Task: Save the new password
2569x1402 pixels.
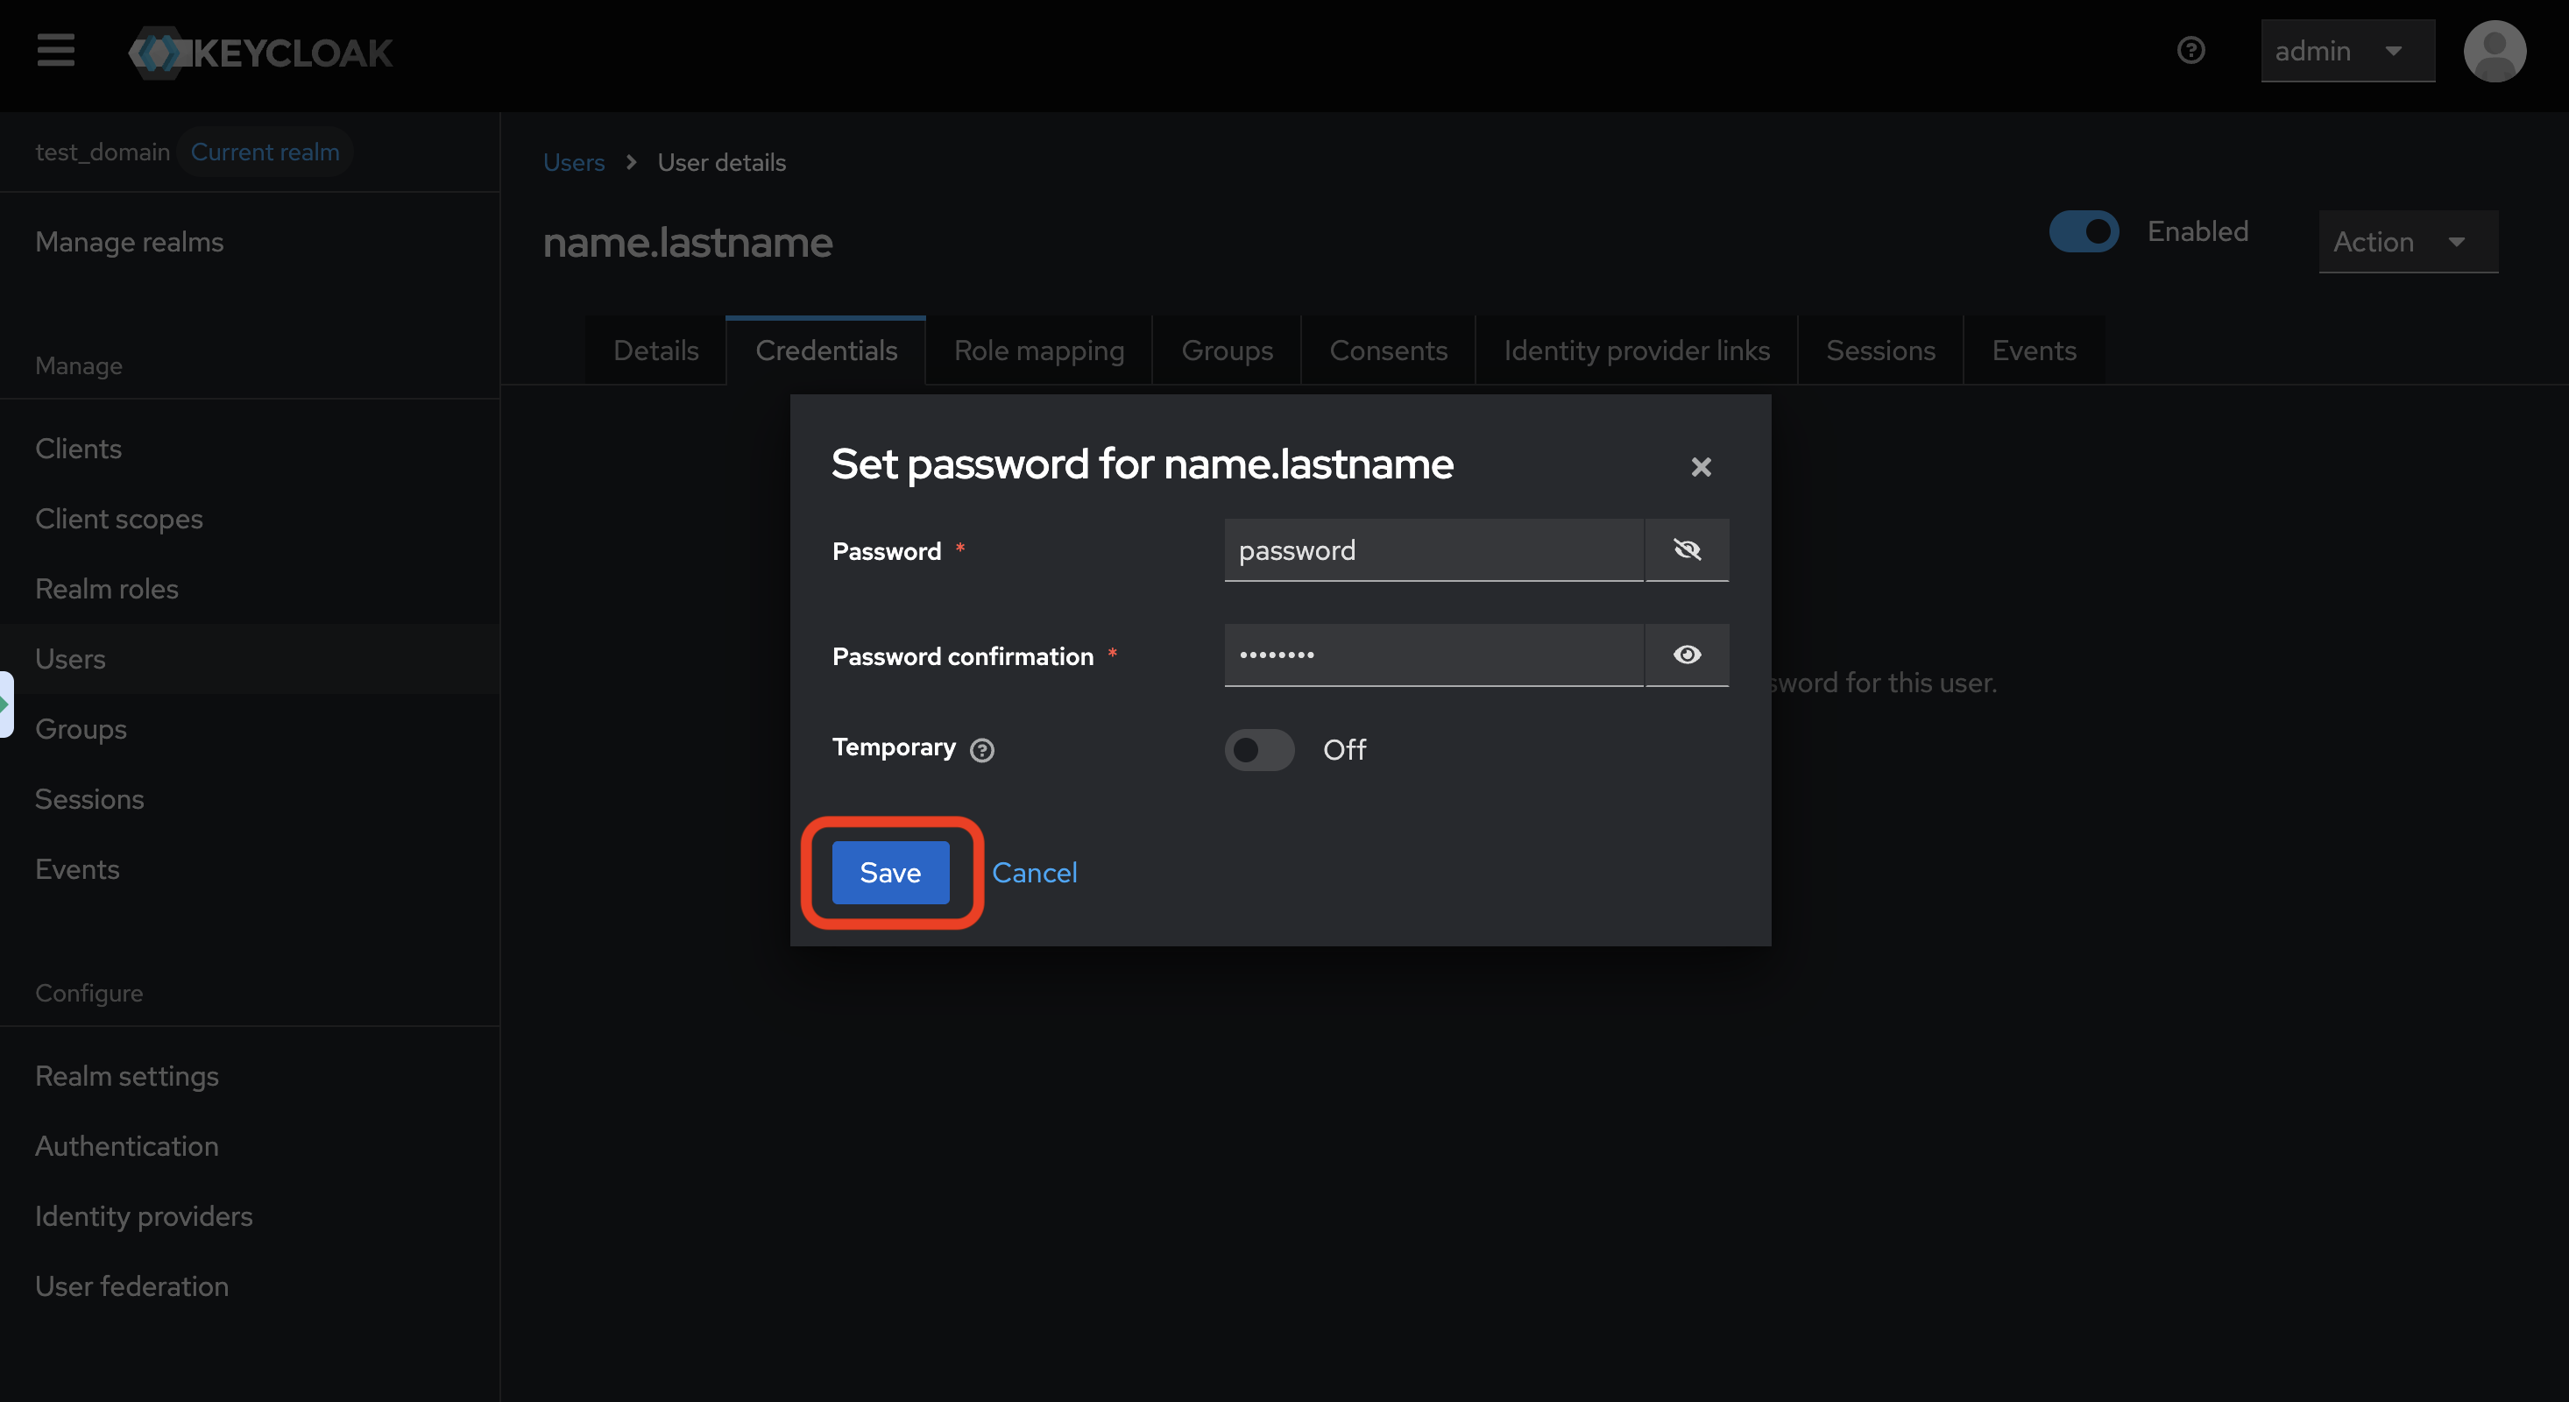Action: (889, 873)
